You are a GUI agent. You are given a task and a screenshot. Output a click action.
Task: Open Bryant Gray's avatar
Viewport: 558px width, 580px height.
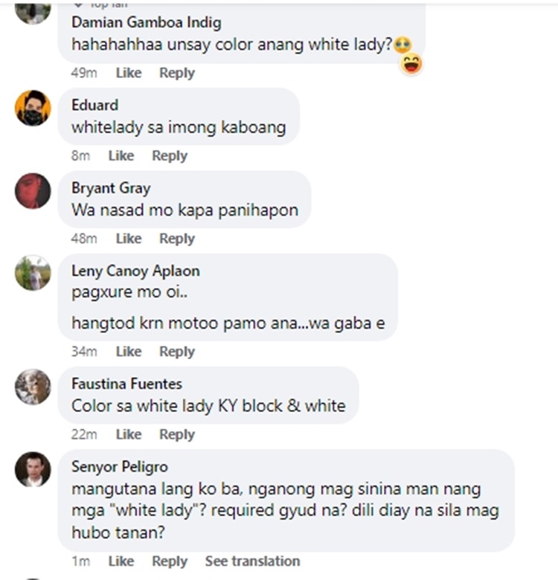pyautogui.click(x=33, y=191)
